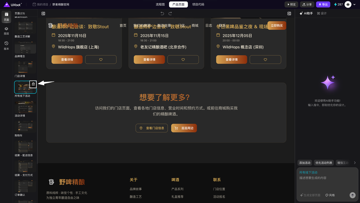The image size is (360, 203).
Task: Open the Versions history panel
Action: 6,45
